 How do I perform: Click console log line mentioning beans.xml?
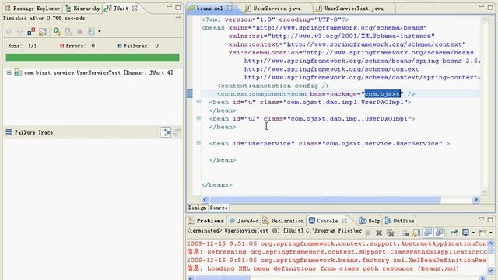(x=323, y=268)
